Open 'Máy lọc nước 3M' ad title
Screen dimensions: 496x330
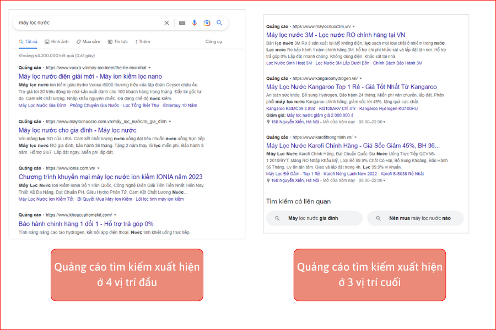336,35
